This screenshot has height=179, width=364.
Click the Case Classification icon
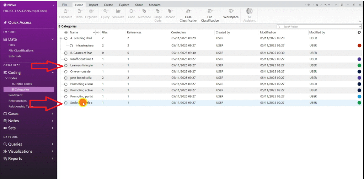(188, 12)
